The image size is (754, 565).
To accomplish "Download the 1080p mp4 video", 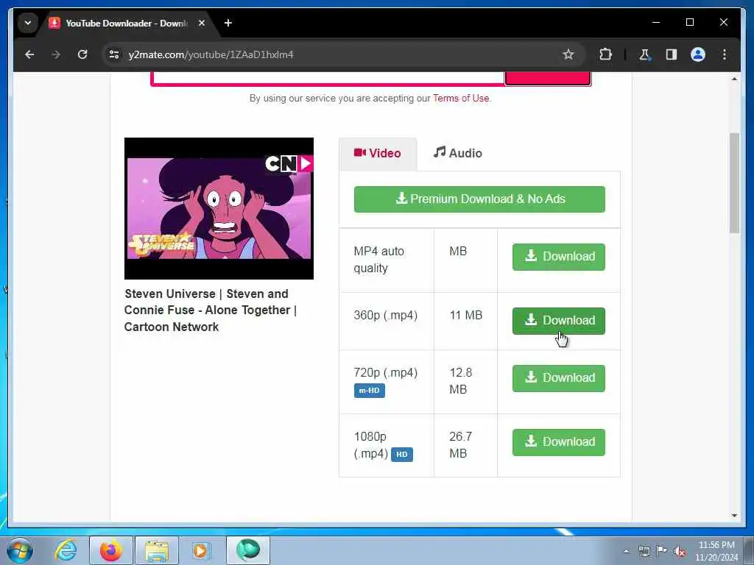I will 558,442.
